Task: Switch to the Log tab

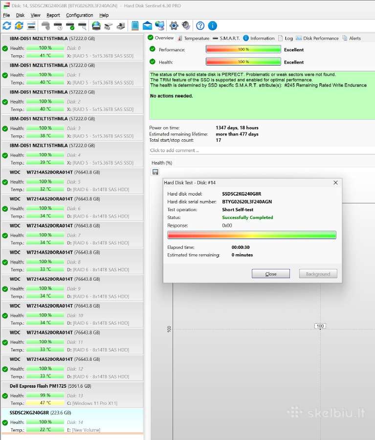Action: (286, 38)
